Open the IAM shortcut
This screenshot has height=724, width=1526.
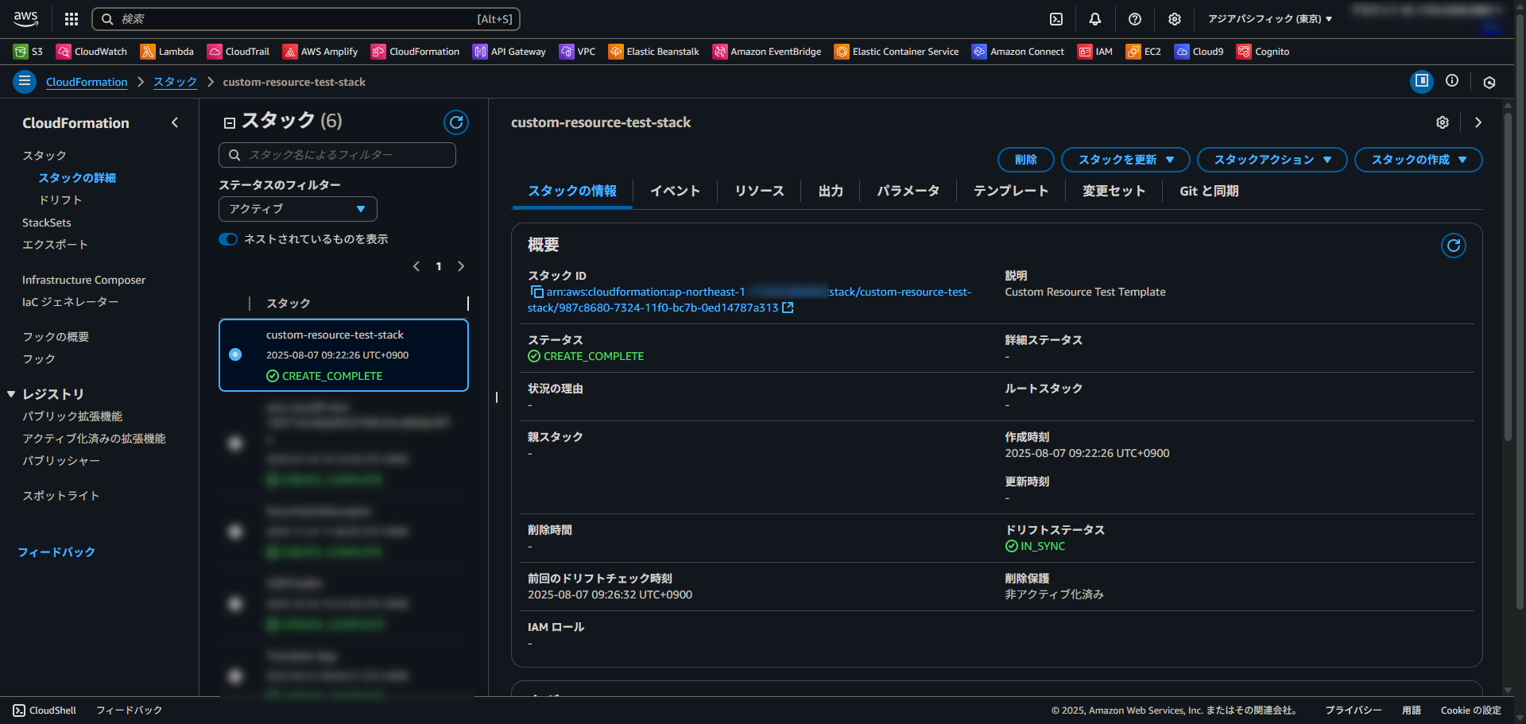tap(1095, 52)
